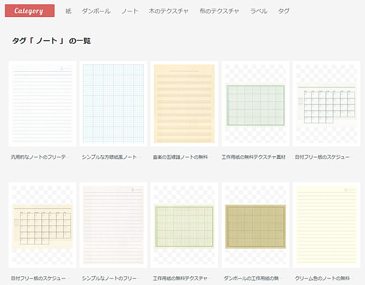Open the light green craft paper thumbnail in the second row

(x=184, y=225)
